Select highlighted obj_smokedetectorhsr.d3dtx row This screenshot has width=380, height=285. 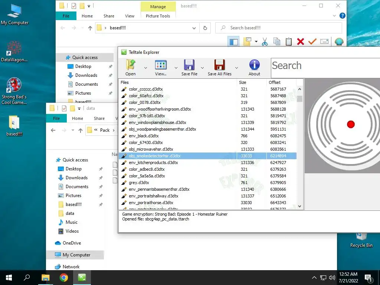pos(208,156)
